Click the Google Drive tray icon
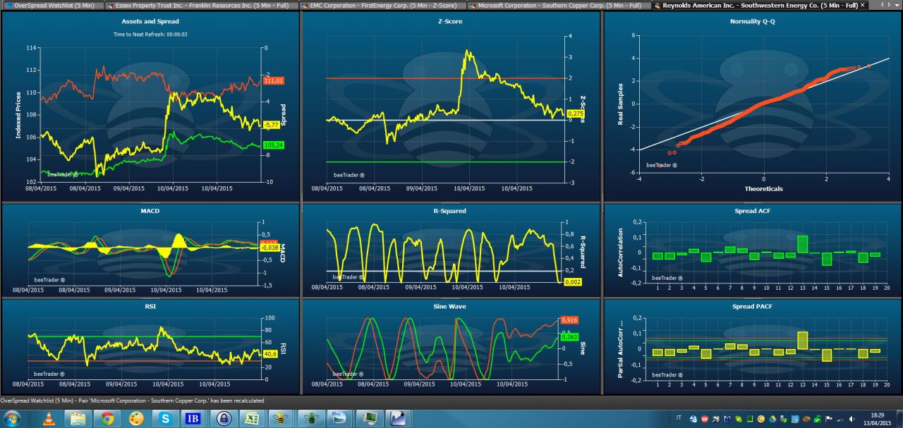The height and width of the screenshot is (428, 903). point(772,419)
